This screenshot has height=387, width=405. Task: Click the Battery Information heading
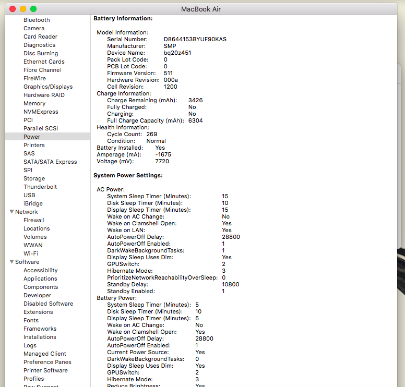[x=123, y=18]
